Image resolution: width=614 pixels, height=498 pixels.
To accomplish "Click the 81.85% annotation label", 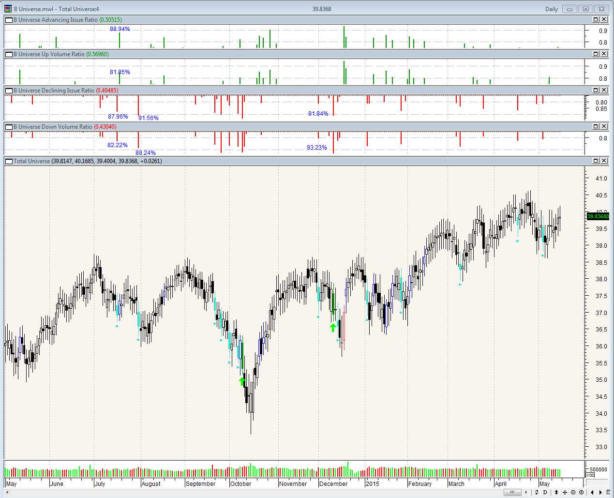I will (x=120, y=72).
